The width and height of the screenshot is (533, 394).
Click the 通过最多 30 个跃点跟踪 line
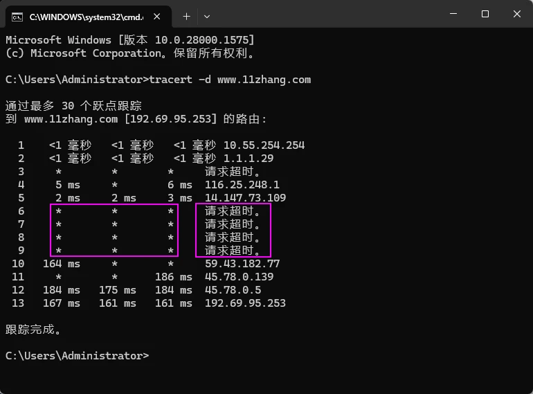tap(73, 106)
